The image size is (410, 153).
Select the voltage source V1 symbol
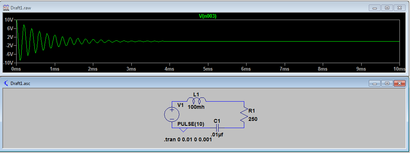172,115
